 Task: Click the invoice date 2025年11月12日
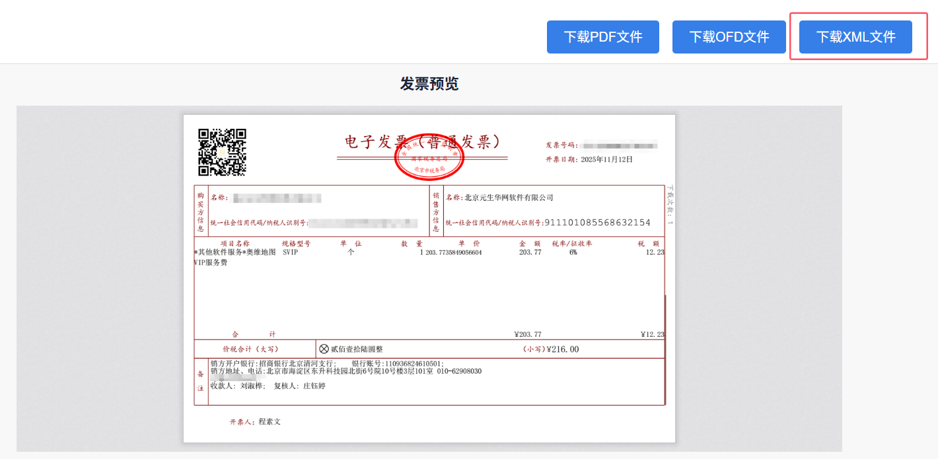pyautogui.click(x=606, y=159)
